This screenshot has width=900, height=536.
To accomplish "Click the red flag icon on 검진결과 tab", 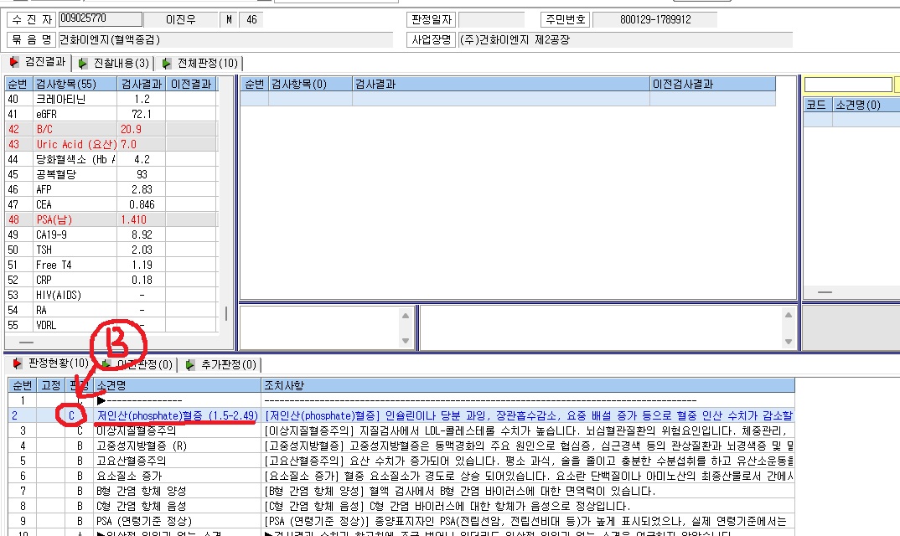I will [13, 62].
